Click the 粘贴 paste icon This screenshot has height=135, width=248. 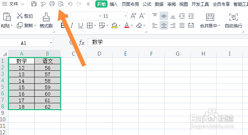click(x=7, y=17)
